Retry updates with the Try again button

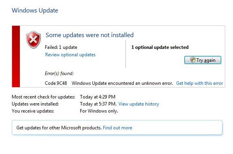(203, 60)
